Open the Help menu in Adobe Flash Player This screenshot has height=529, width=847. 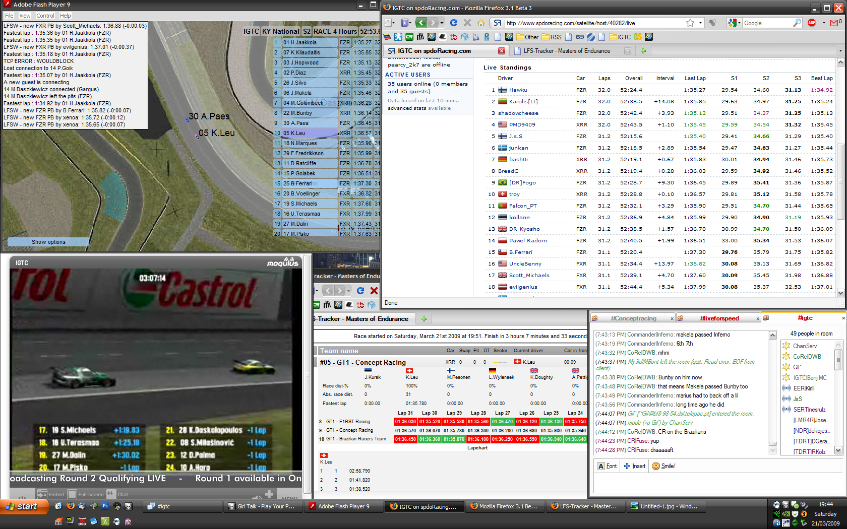(x=66, y=16)
